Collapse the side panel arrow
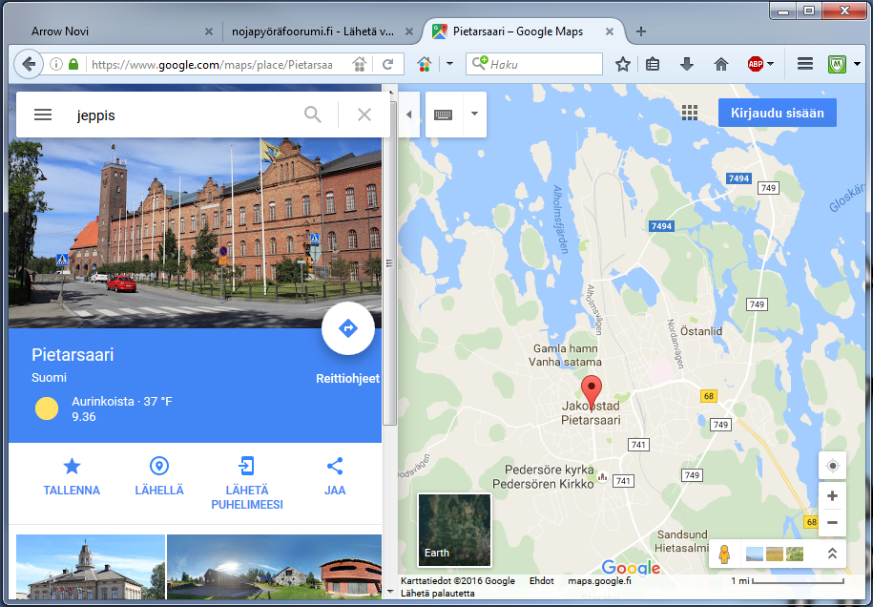Screen dimensions: 873x607 pyautogui.click(x=408, y=115)
